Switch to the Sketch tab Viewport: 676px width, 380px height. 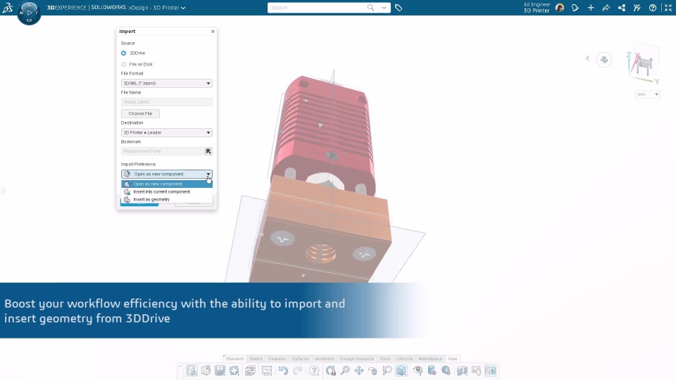(x=256, y=358)
